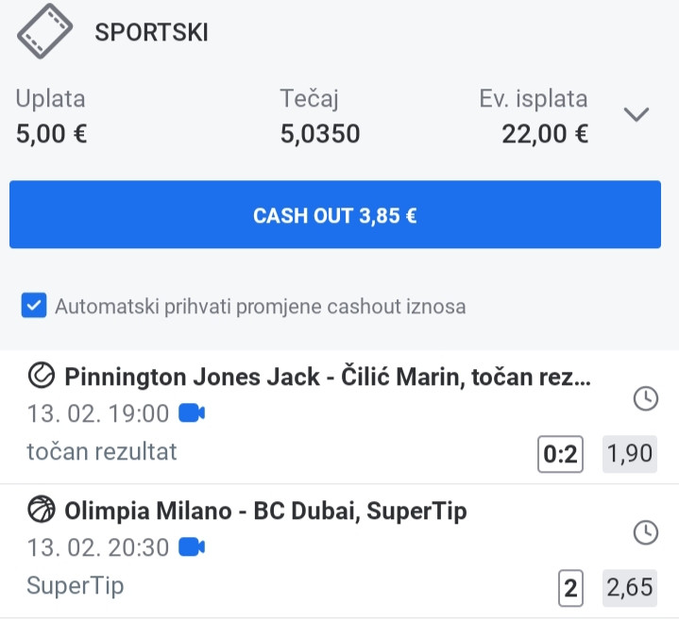Click the Tečaj 5,0350 total odds
This screenshot has height=638, width=679.
(x=320, y=134)
